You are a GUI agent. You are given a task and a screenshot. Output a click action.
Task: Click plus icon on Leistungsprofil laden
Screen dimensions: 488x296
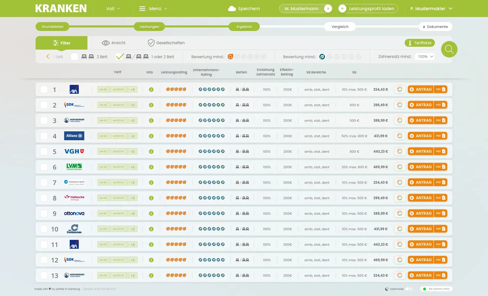point(342,9)
